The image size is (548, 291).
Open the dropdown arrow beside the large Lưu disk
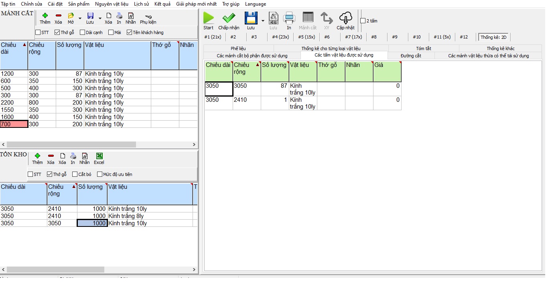pyautogui.click(x=263, y=21)
